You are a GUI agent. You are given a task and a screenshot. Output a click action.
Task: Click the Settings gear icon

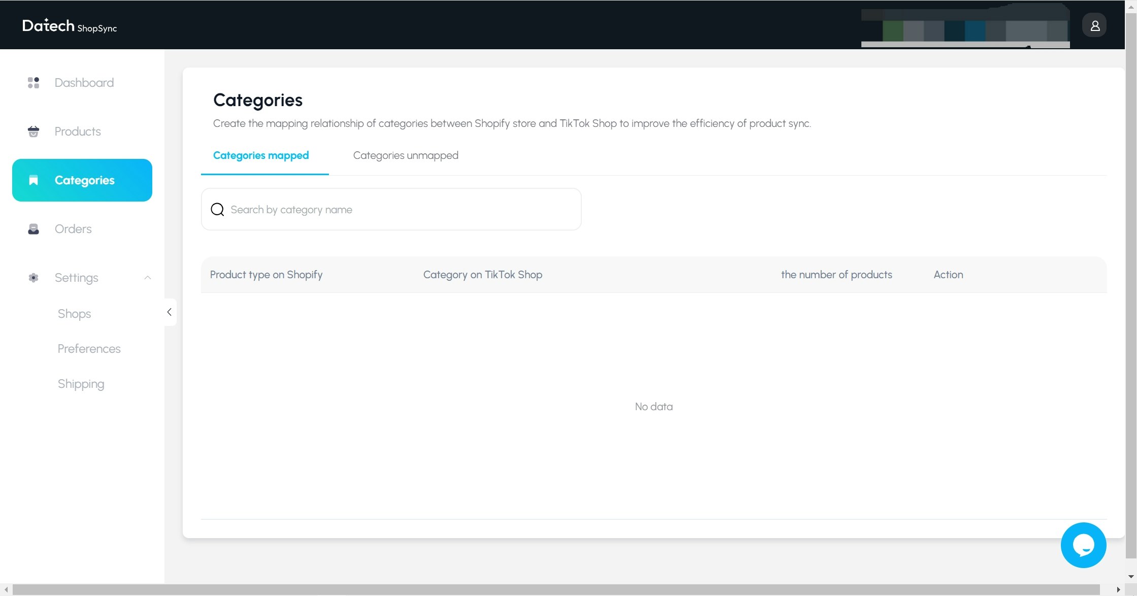point(34,278)
